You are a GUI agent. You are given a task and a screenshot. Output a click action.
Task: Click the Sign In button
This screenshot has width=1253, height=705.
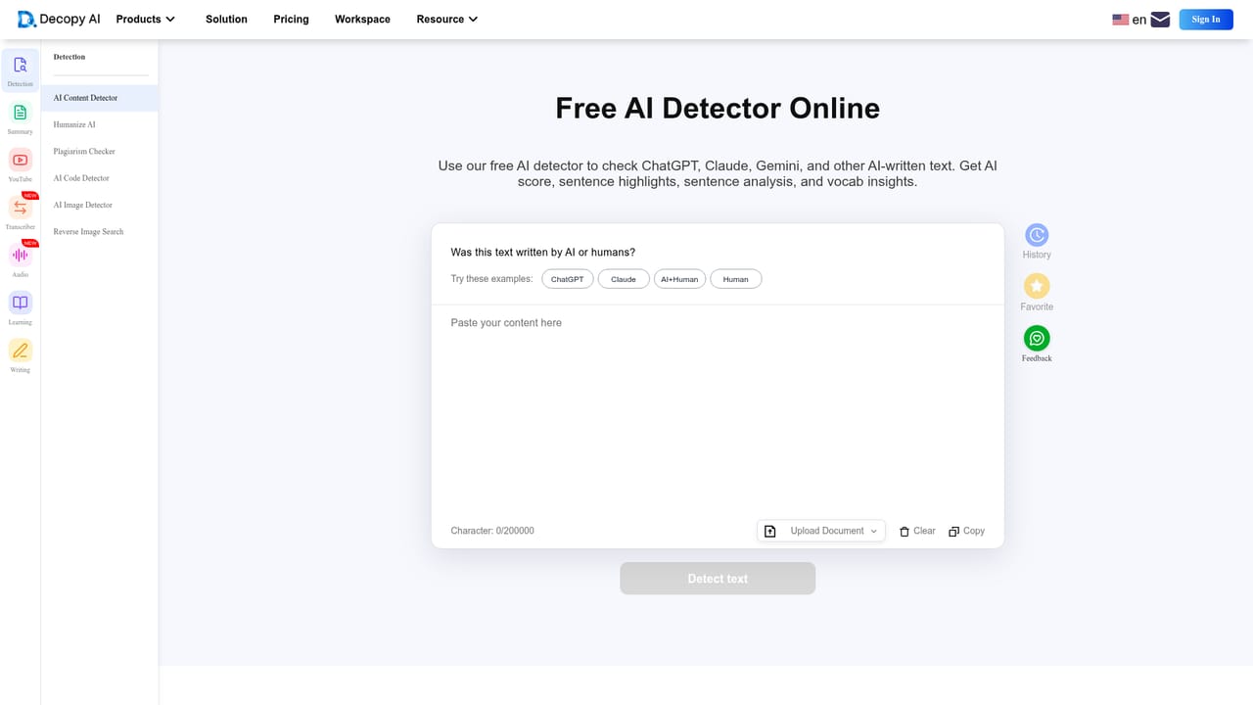1206,19
